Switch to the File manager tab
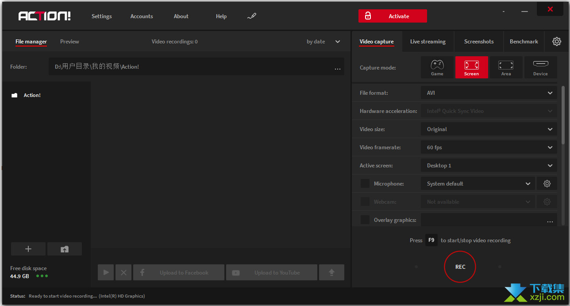This screenshot has width=570, height=306. point(31,42)
